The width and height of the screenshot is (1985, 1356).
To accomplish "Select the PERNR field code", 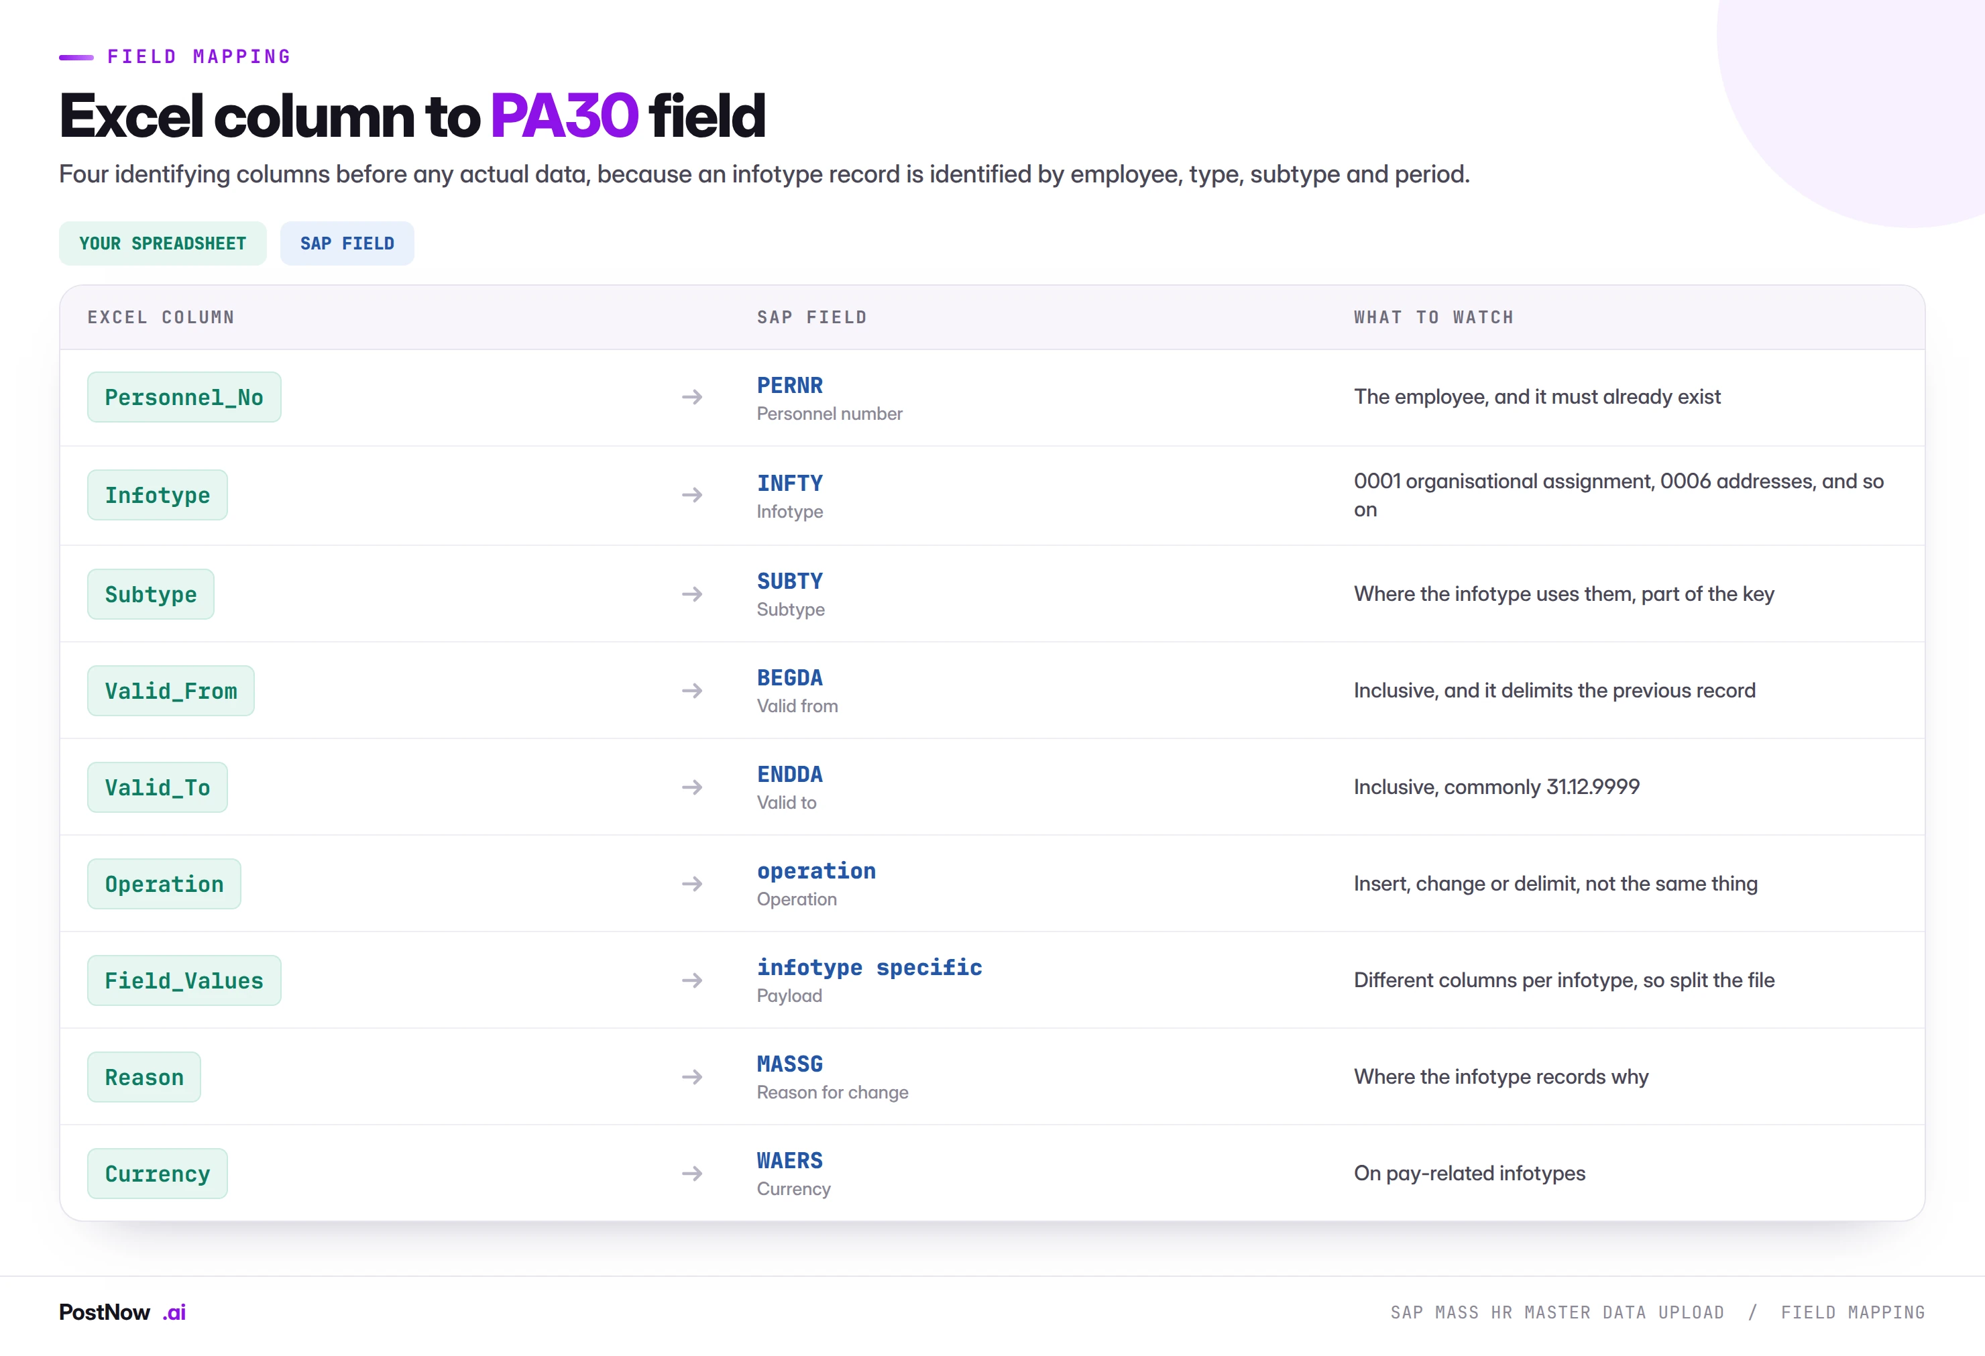I will 790,385.
